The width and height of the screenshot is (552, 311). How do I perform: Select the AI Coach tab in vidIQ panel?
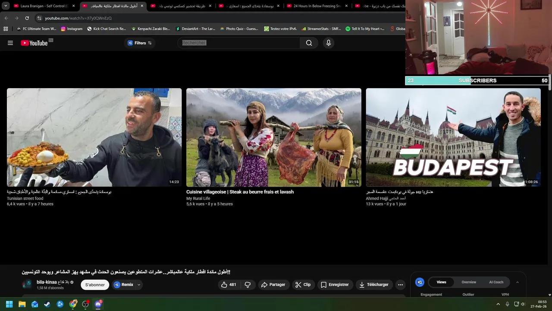tap(496, 282)
